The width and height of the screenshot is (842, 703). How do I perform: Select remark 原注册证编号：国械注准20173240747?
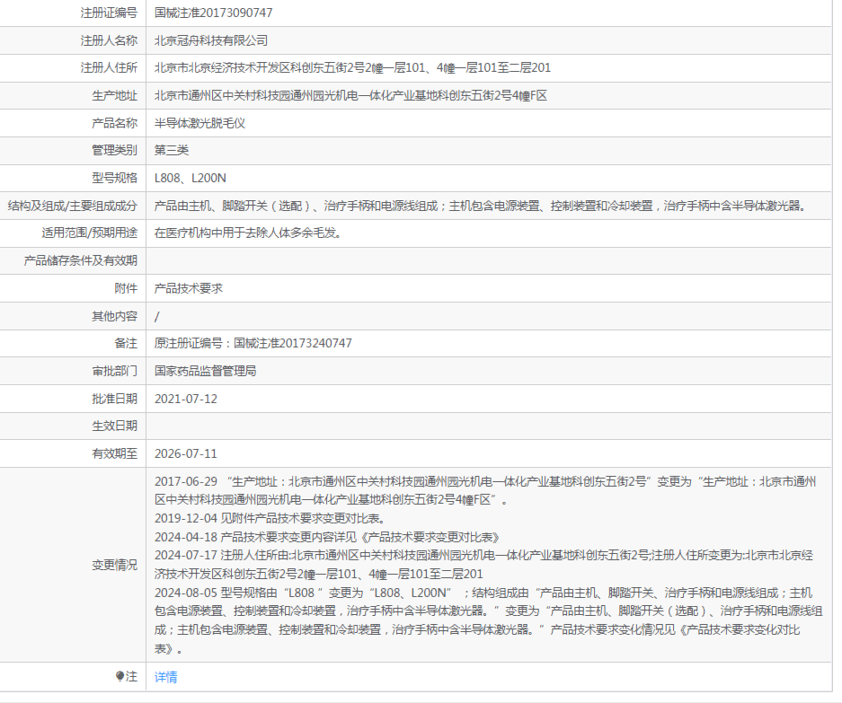[253, 344]
